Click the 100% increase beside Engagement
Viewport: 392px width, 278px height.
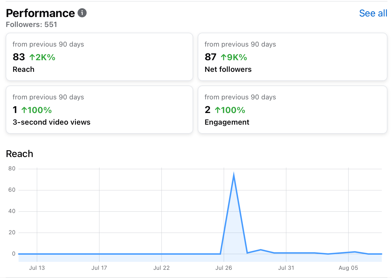point(230,110)
